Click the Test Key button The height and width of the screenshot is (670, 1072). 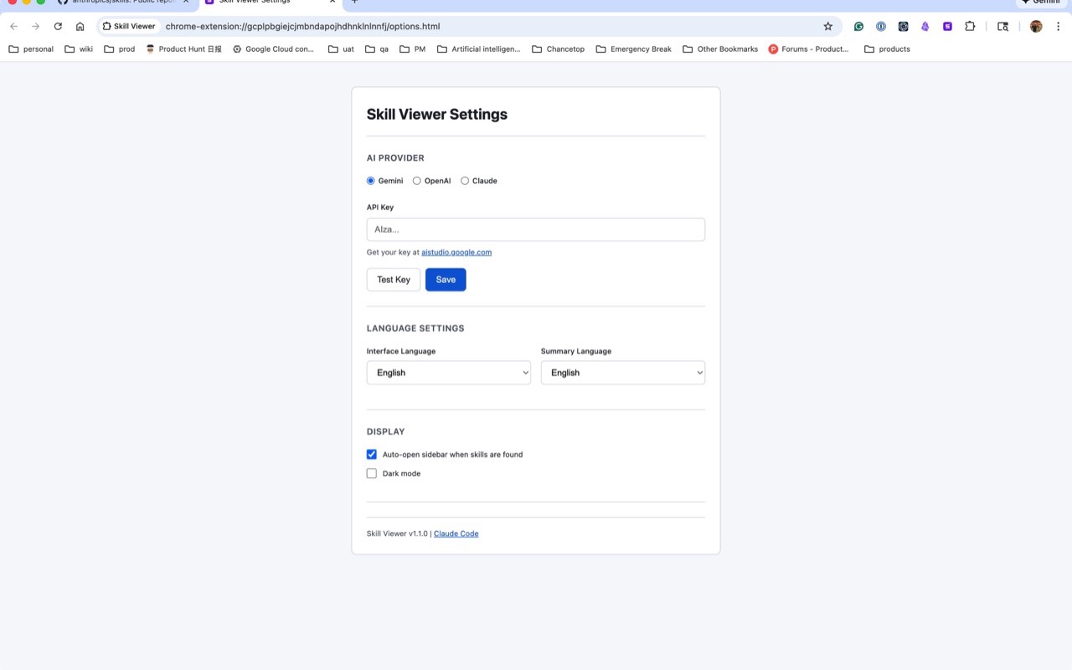[394, 280]
